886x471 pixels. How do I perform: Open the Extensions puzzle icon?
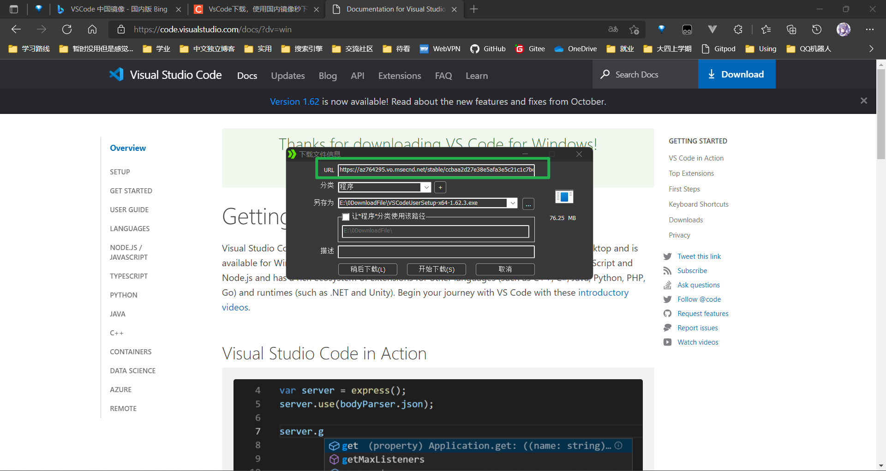coord(738,30)
